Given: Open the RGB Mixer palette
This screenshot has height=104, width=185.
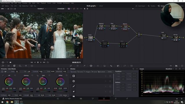Looking at the screenshot, I should point(26,66).
